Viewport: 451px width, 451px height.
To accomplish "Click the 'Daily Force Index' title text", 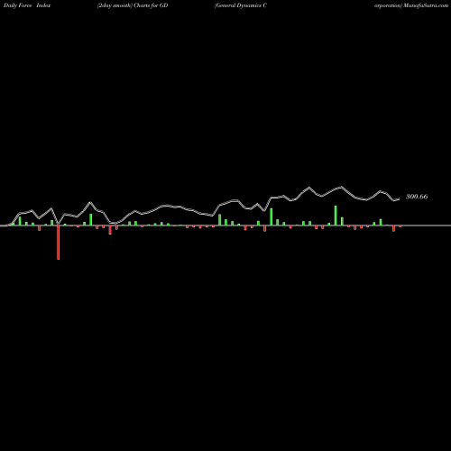I will pos(27,5).
